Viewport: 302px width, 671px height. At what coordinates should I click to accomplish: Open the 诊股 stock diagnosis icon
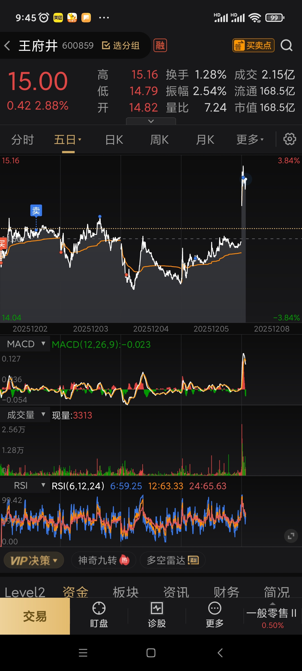157,615
